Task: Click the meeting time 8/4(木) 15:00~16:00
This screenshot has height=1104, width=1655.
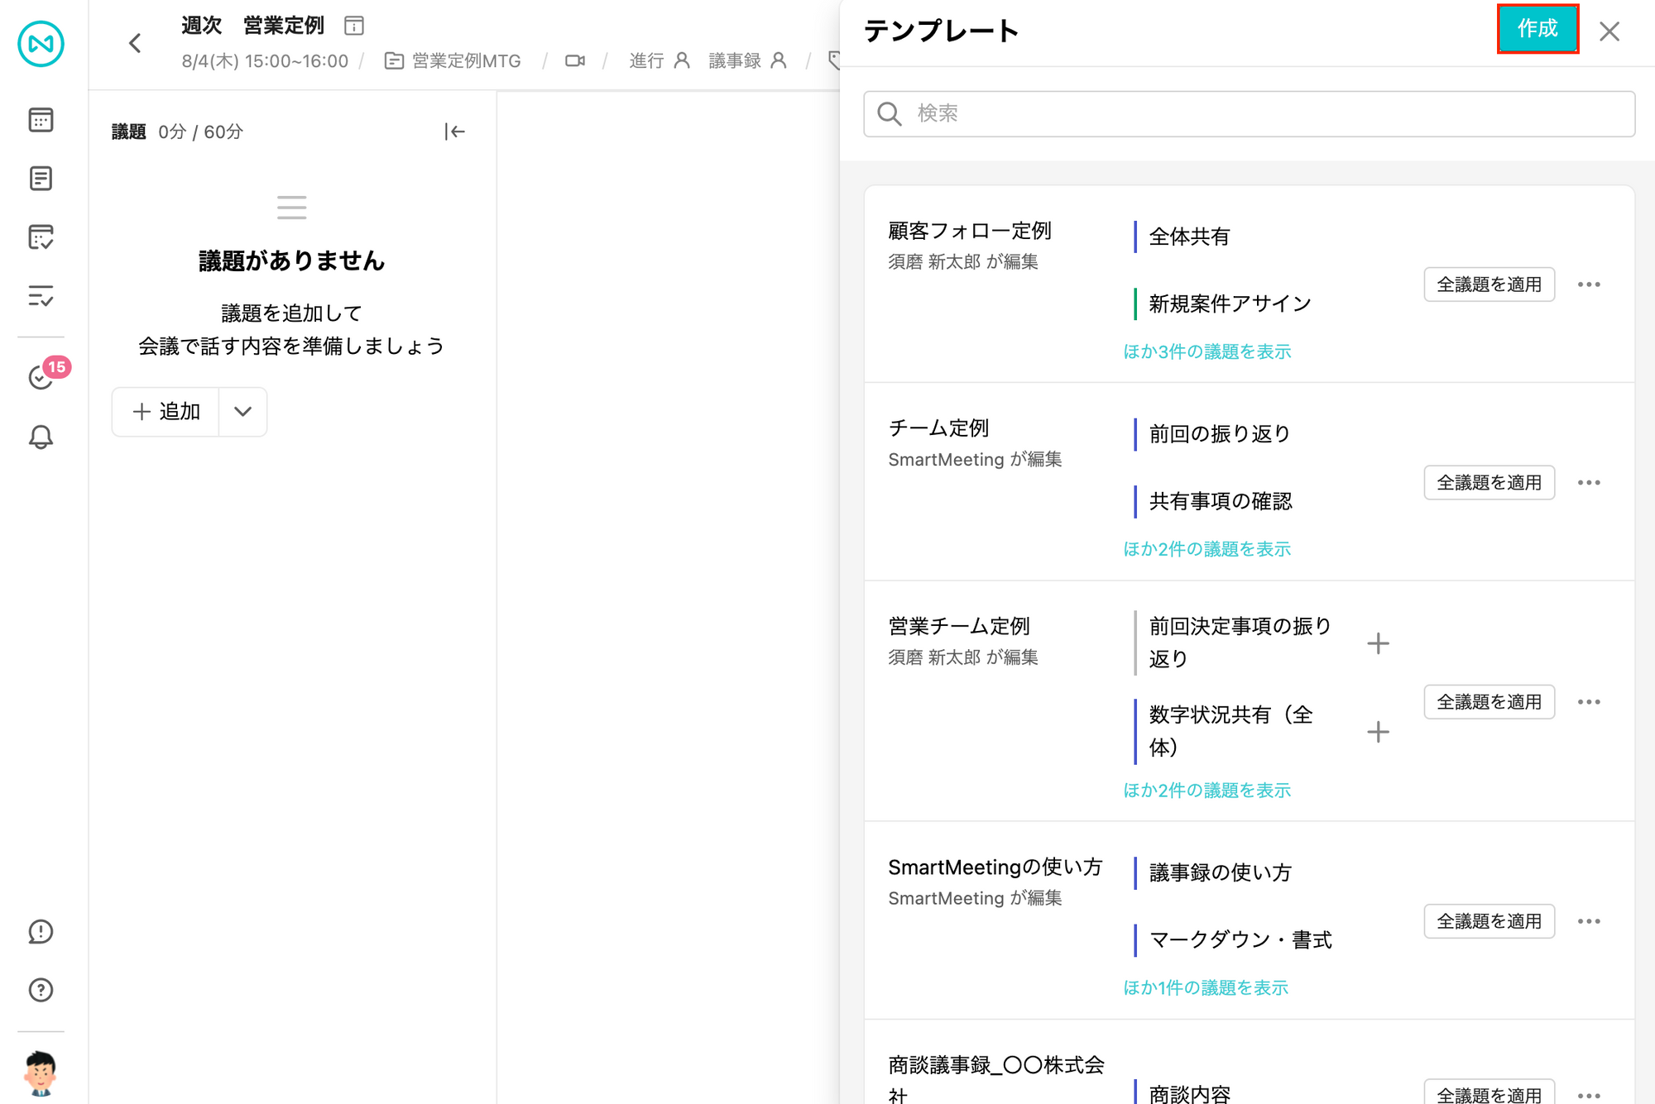Action: (x=265, y=60)
